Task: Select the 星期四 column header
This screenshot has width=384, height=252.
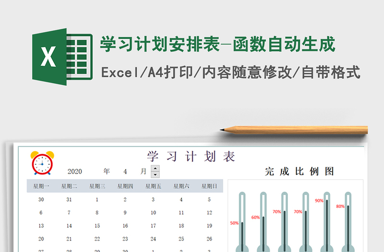Action: point(125,186)
